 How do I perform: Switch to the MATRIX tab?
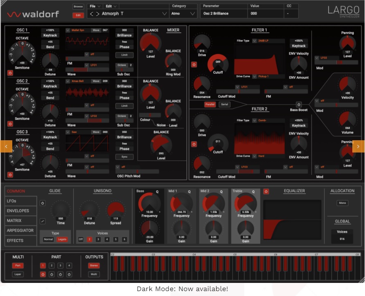(21, 220)
